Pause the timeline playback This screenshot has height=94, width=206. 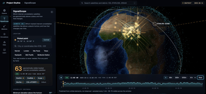(61, 78)
